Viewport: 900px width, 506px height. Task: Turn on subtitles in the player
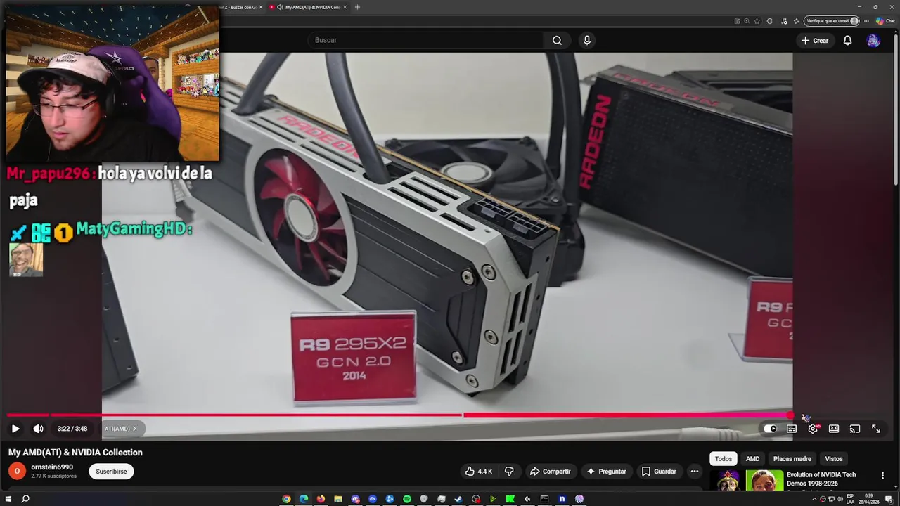(792, 429)
